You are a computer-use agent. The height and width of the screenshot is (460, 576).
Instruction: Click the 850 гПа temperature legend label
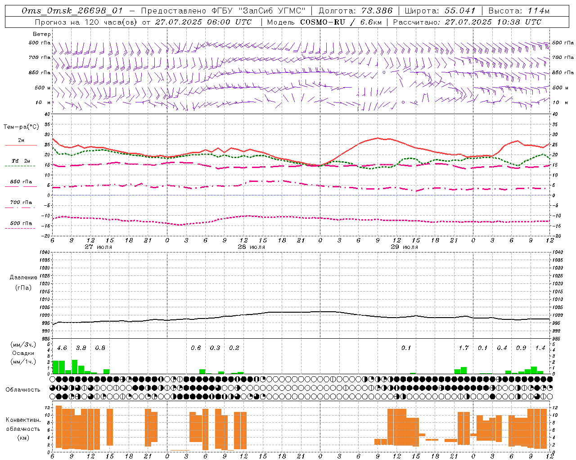pos(21,182)
